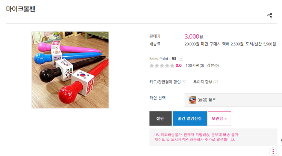This screenshot has height=156, width=282.
Task: Click the fifth rating star
Action: point(172,66)
